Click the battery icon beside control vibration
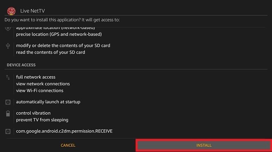 click(8, 113)
